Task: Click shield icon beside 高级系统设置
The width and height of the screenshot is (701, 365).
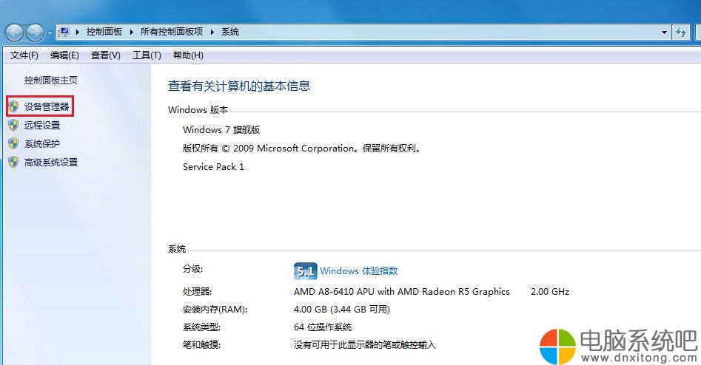Action: [x=13, y=162]
